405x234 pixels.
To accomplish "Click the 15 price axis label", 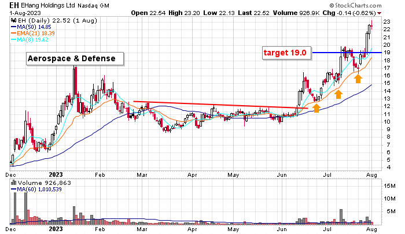I will 386,83.
